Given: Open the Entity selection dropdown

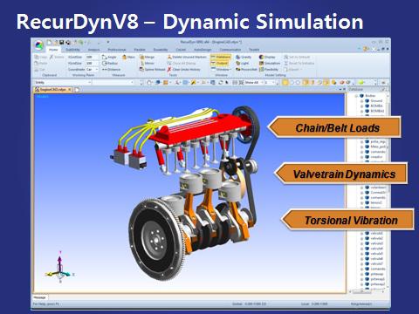Looking at the screenshot, I should tap(63, 82).
